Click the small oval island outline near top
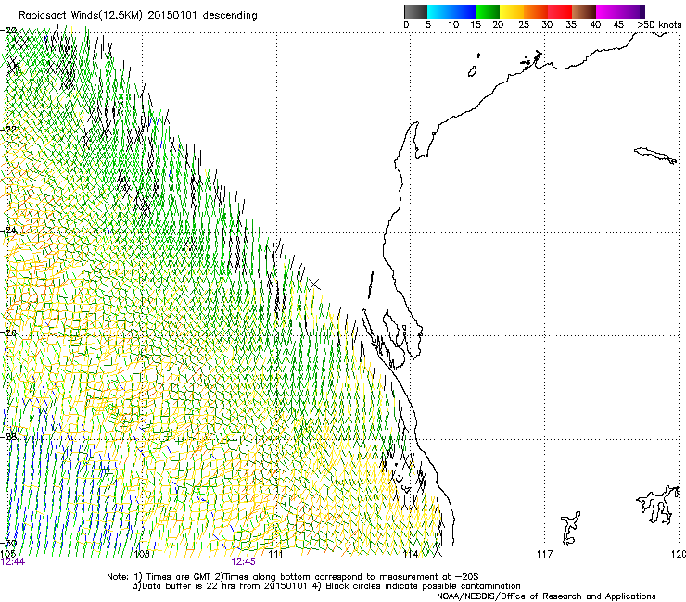 point(472,71)
